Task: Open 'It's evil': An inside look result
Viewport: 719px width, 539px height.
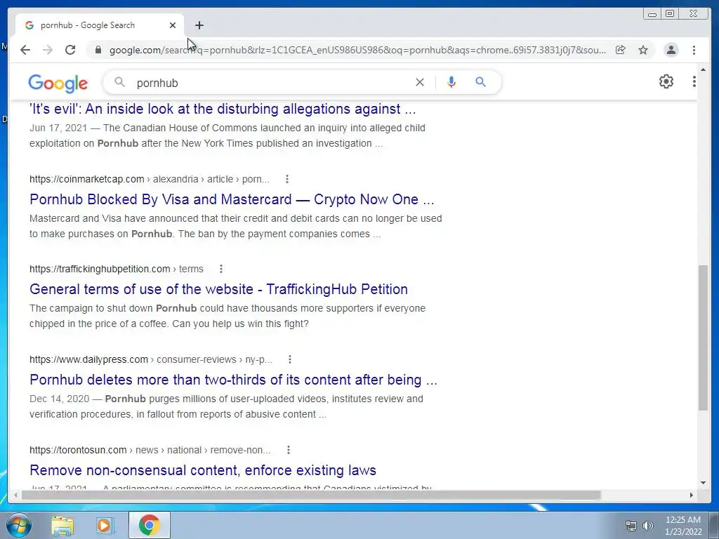Action: [223, 109]
